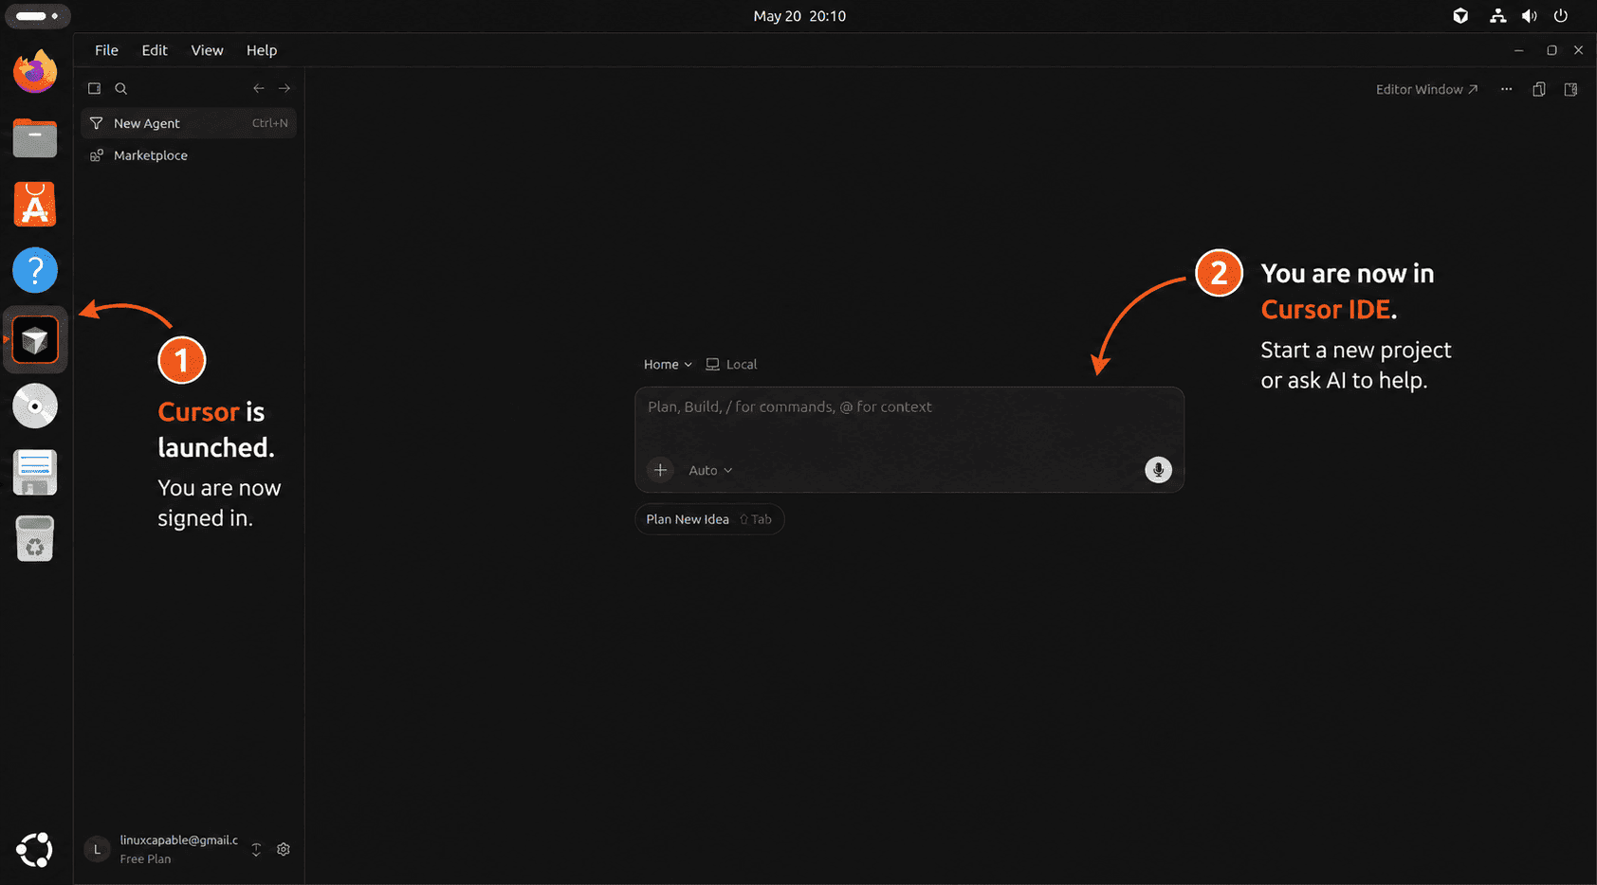Click the Cursor app dock icon

point(35,340)
